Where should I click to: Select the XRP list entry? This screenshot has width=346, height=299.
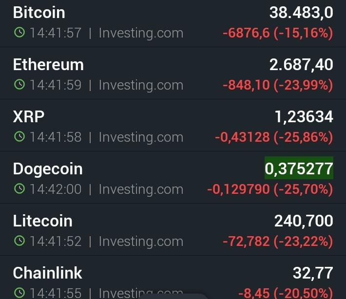[173, 125]
